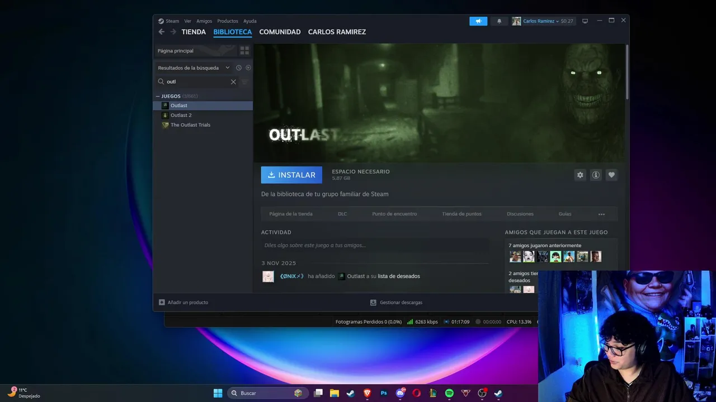Image resolution: width=716 pixels, height=402 pixels.
Task: Select The Outlast Trials in list
Action: click(x=203, y=125)
